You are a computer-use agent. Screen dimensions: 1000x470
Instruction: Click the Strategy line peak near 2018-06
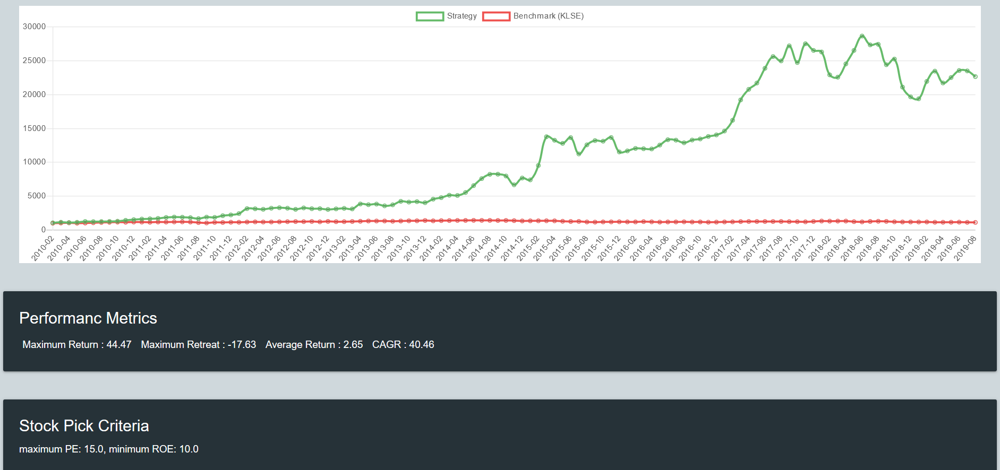(862, 36)
